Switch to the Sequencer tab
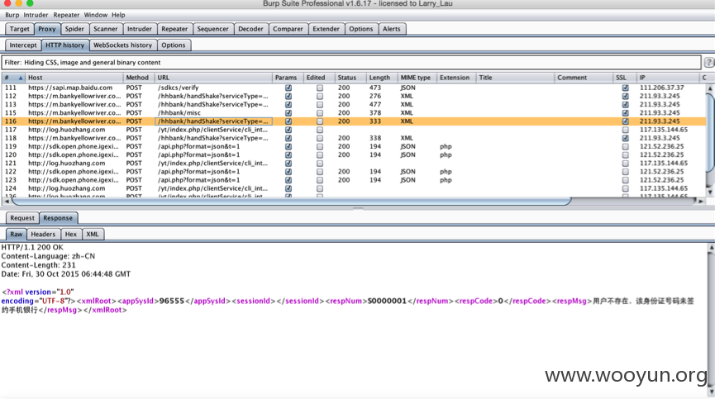Image resolution: width=715 pixels, height=399 pixels. click(x=212, y=29)
